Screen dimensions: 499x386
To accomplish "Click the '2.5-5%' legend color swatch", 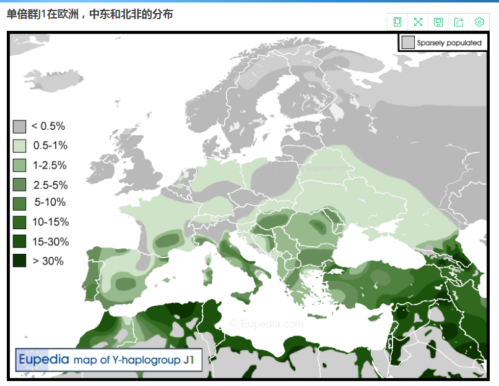I will coord(19,185).
